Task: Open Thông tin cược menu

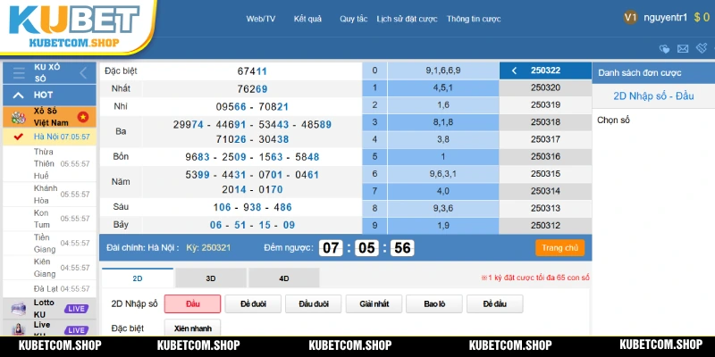Action: point(474,19)
